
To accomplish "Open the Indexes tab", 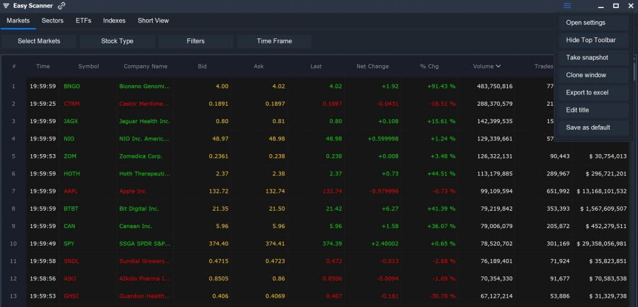I will pos(115,21).
